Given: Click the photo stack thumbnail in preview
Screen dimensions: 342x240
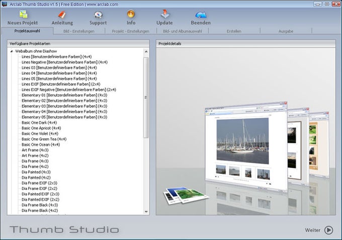Looking at the screenshot, I should [x=186, y=195].
